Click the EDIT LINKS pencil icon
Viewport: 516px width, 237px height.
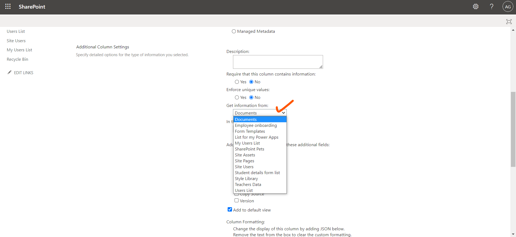(x=9, y=72)
